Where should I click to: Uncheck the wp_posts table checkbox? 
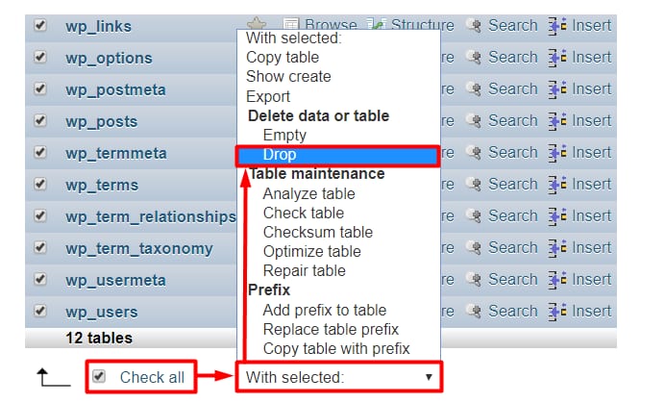pyautogui.click(x=40, y=121)
